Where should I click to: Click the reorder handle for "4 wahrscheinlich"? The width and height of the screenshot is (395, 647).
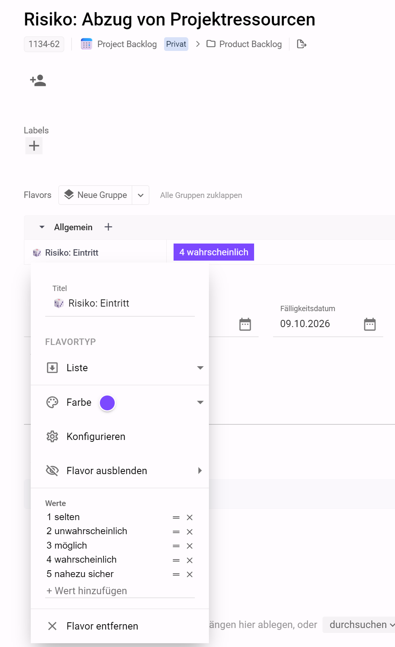click(x=176, y=560)
